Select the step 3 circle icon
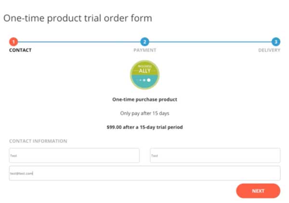289x203 pixels. coord(276,41)
